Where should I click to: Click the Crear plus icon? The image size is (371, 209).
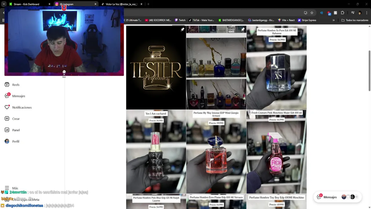(7, 119)
